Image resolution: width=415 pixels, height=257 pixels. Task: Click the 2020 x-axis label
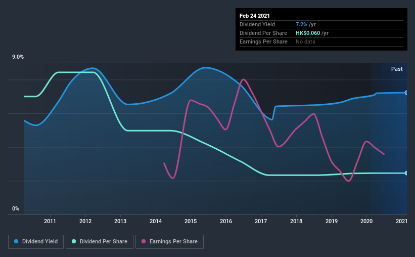pos(366,221)
